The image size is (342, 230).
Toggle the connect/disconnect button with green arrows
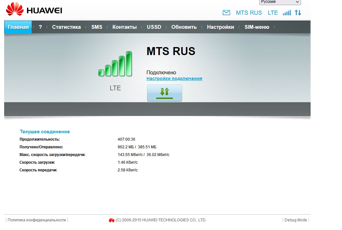pyautogui.click(x=164, y=93)
